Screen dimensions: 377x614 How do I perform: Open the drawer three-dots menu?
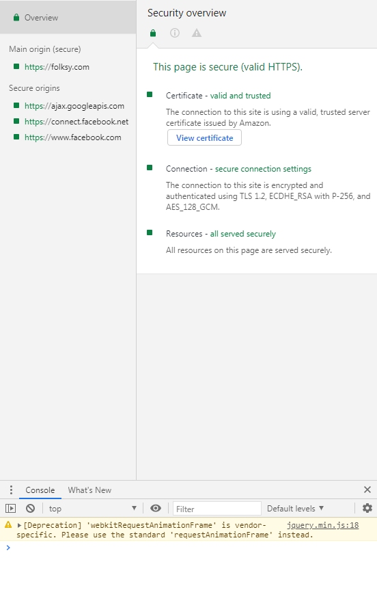11,490
